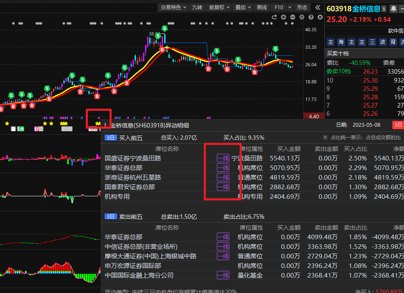Click 一线 badge for 国盛证券宁波桑田路
This screenshot has width=404, height=293.
pos(223,158)
